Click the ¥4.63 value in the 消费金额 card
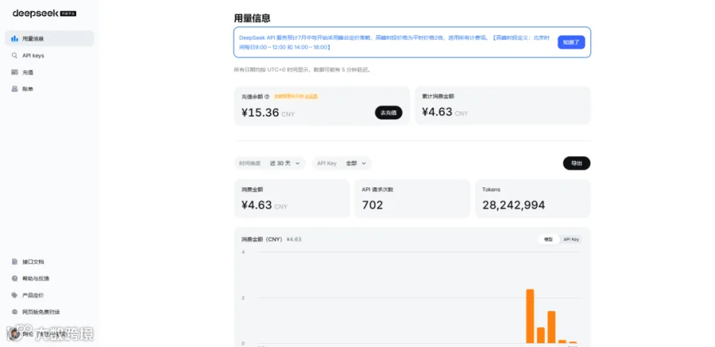Screen dimensions: 715x347 (257, 205)
